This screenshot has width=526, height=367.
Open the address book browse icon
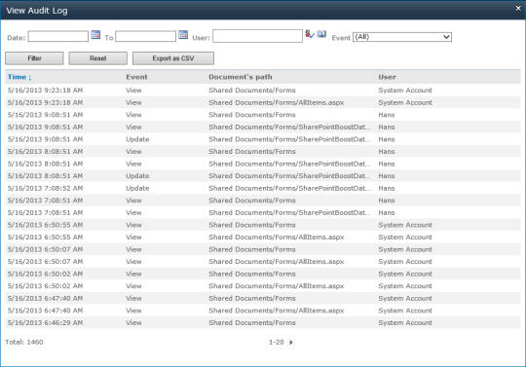(x=321, y=34)
